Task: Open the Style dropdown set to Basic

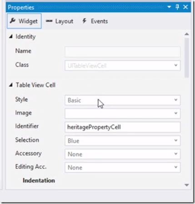Action: pos(122,100)
